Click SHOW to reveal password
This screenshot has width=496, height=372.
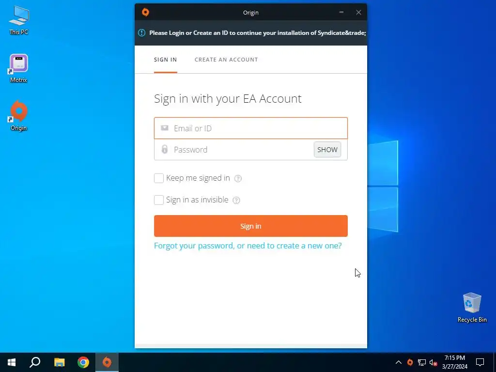click(x=327, y=149)
